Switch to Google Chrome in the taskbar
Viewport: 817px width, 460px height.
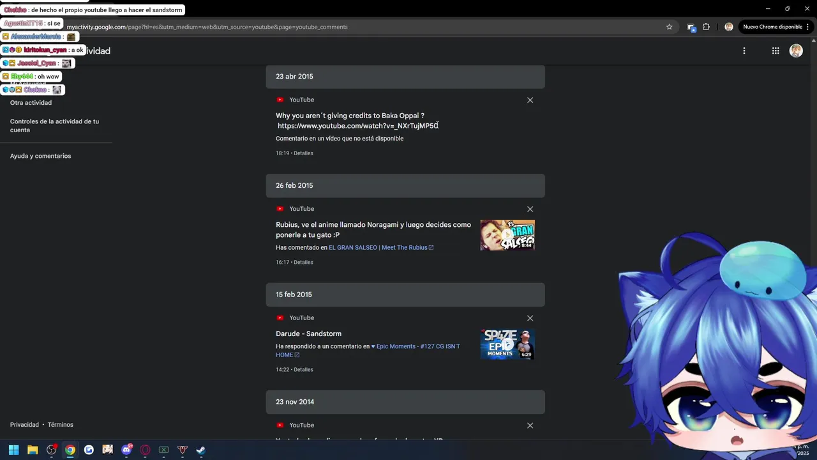(x=70, y=450)
